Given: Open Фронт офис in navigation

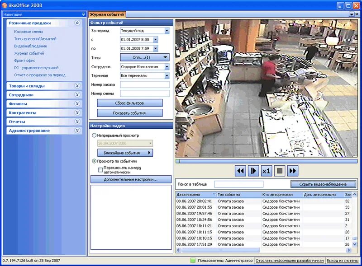Looking at the screenshot, I should point(24,61).
